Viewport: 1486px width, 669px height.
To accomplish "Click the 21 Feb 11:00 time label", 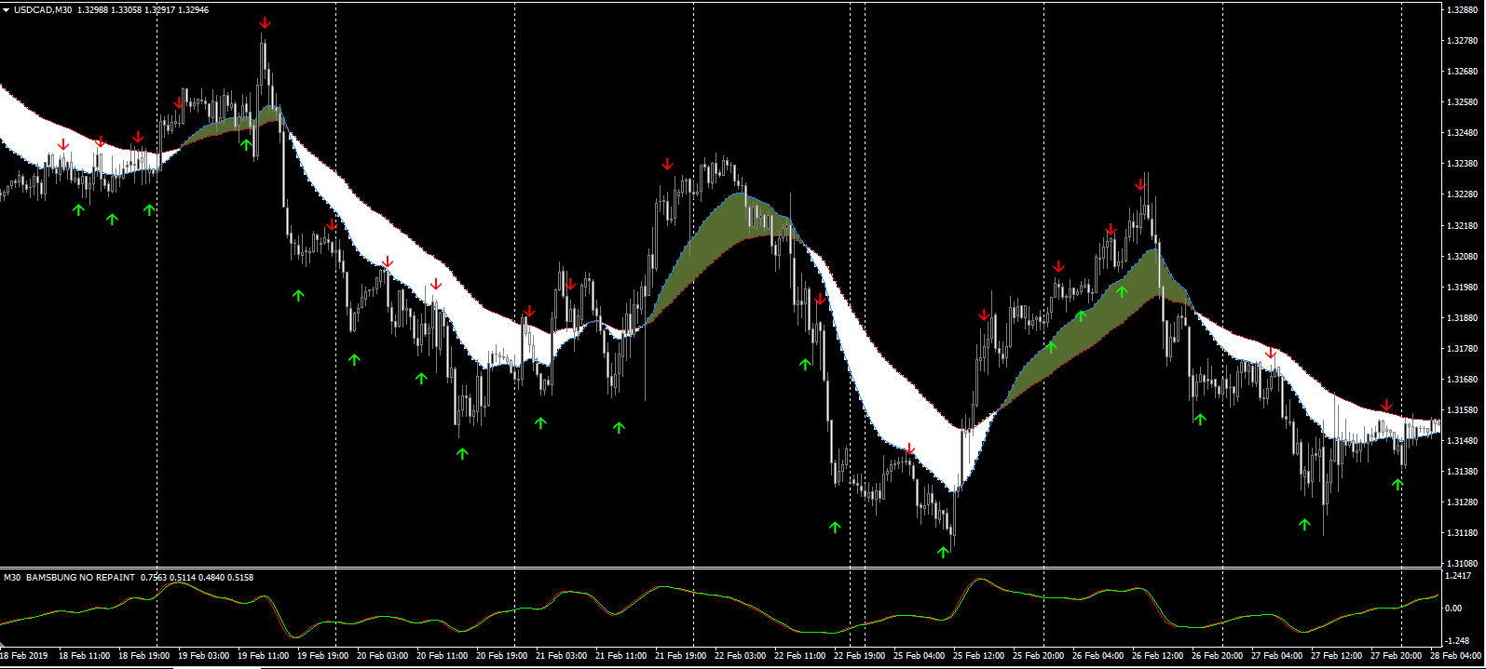I will point(620,656).
